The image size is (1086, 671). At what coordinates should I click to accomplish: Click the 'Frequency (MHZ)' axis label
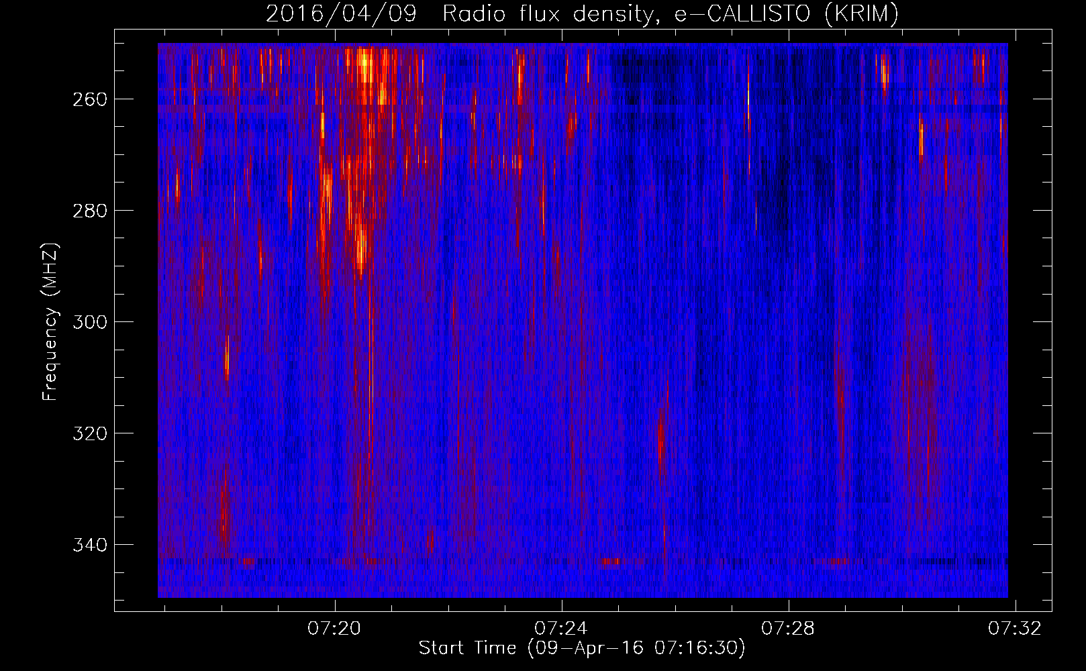click(50, 321)
